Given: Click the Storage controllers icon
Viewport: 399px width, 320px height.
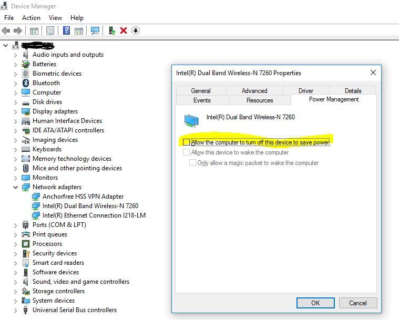Looking at the screenshot, I should click(x=26, y=291).
